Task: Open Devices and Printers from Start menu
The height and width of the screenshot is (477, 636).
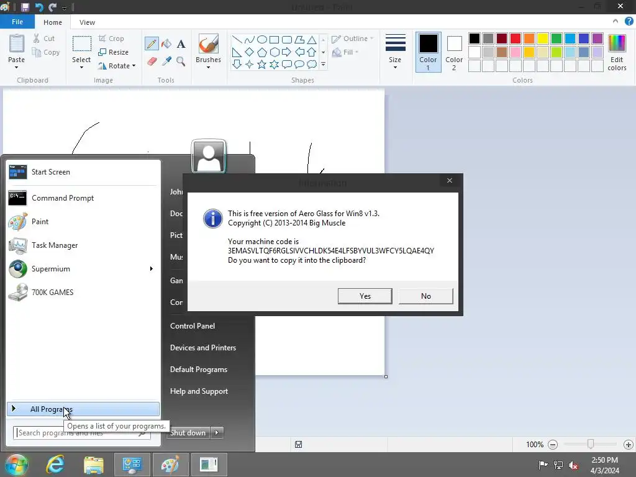Action: pos(203,348)
